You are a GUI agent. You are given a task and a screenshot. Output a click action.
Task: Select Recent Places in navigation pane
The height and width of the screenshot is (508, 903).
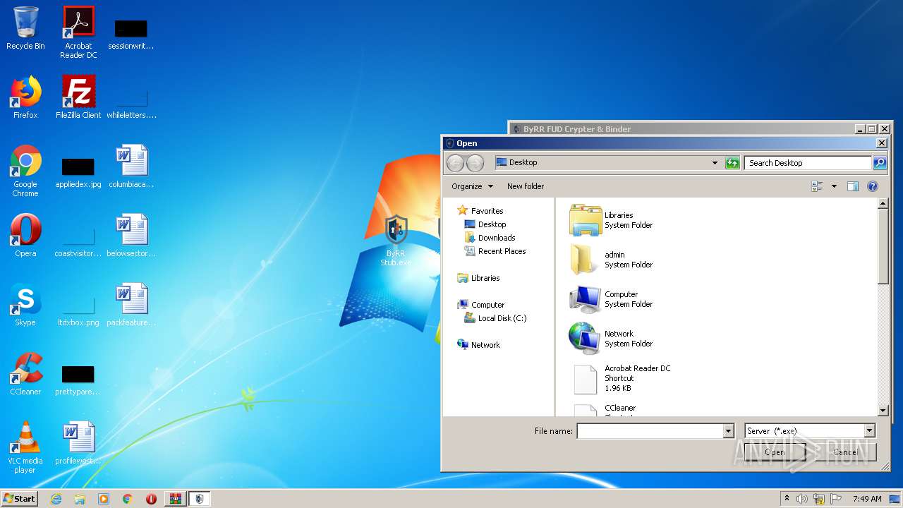495,251
